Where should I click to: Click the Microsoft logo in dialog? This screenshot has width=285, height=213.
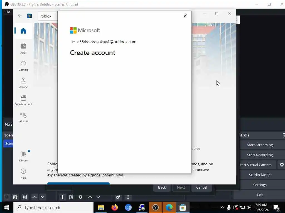point(85,30)
